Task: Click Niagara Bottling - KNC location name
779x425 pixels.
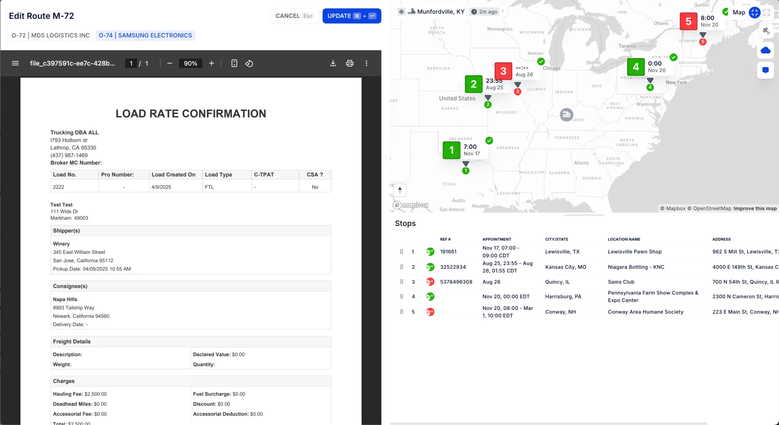Action: tap(636, 267)
